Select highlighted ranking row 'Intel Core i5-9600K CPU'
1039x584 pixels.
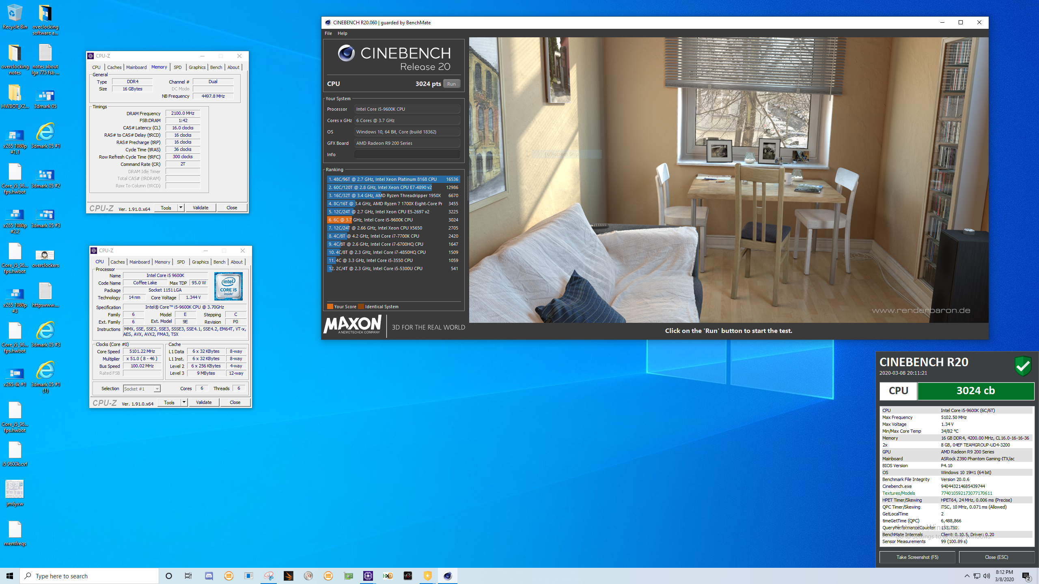[393, 220]
